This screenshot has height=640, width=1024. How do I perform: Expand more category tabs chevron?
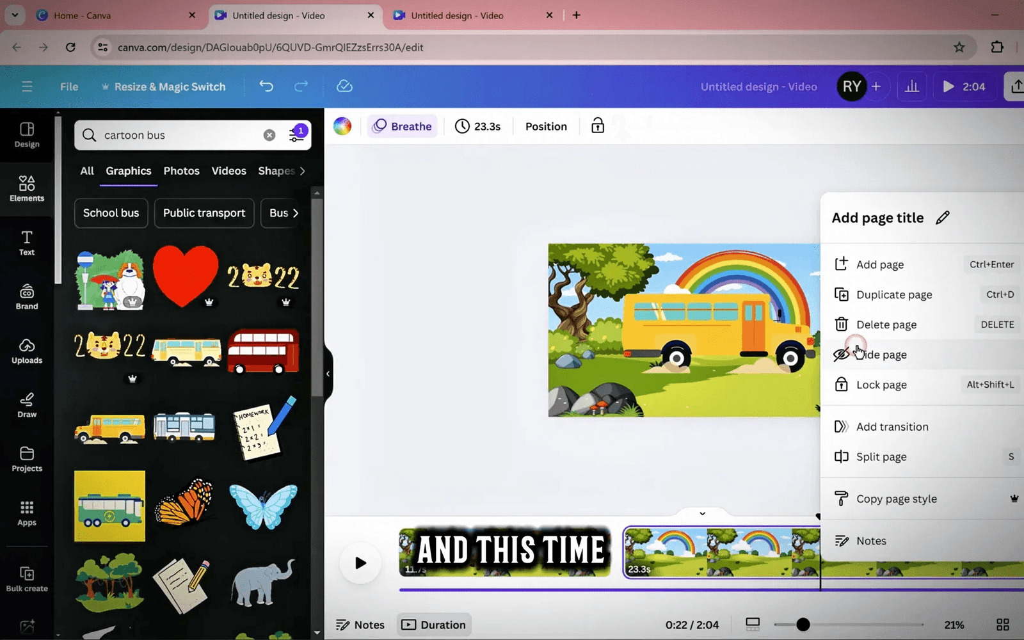(303, 171)
